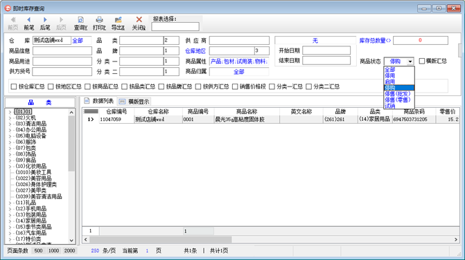
Task: Click the 前笔 previous record arrow
Action: [29, 20]
